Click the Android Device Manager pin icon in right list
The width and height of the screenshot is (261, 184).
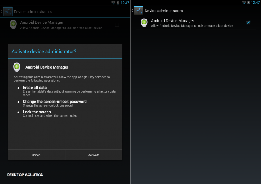point(144,23)
